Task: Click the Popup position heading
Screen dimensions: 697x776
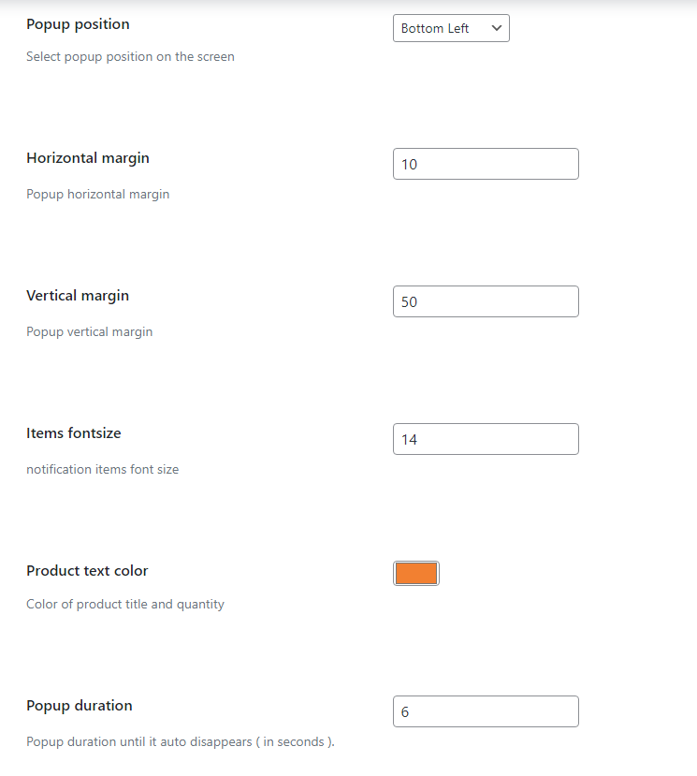Action: 78,24
